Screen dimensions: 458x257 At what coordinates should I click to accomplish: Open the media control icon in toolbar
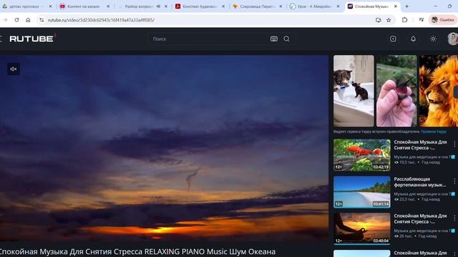tap(422, 20)
